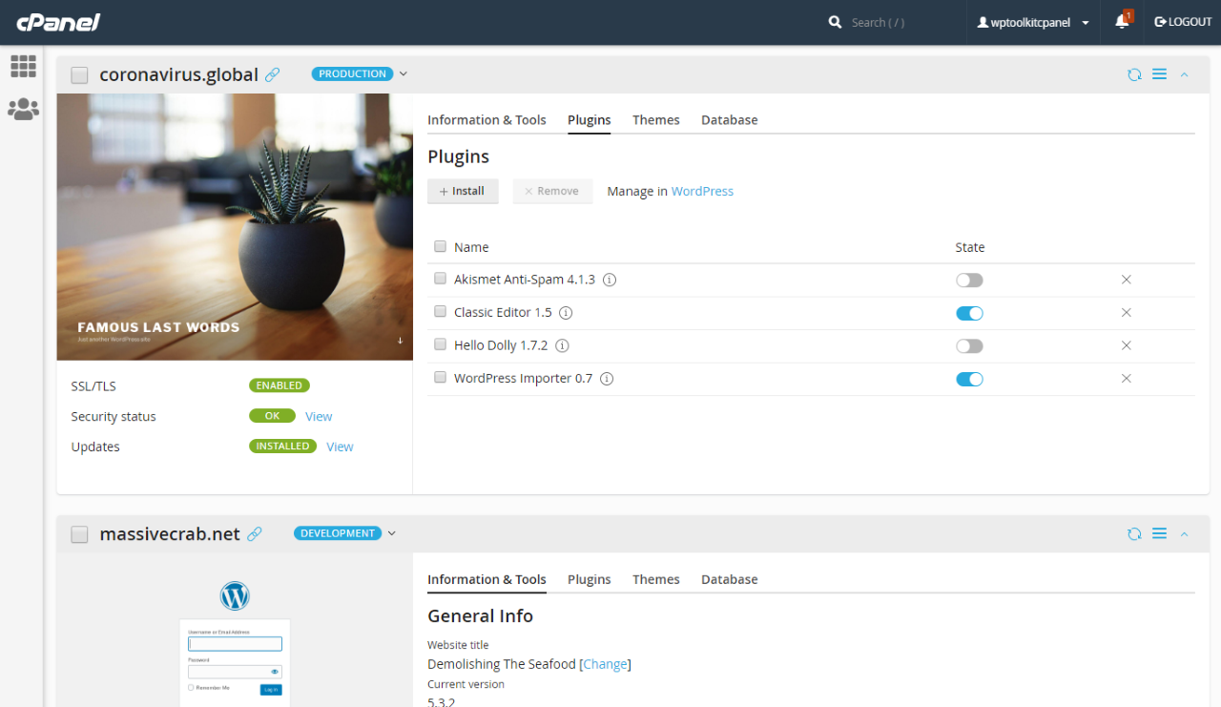The height and width of the screenshot is (707, 1221).
Task: Open coronavirus.global Database tab
Action: pos(730,120)
